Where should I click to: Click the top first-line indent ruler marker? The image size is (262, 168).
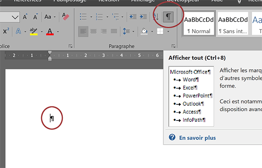tap(50, 53)
